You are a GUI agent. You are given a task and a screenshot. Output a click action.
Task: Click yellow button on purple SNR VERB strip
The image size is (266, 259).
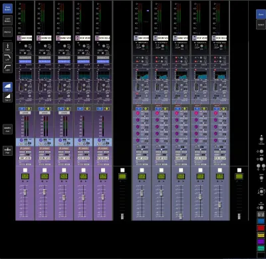coord(29,109)
